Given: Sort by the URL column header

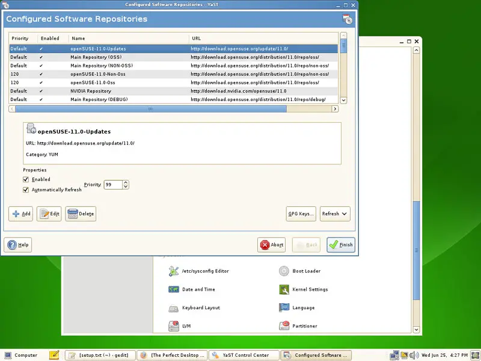Looking at the screenshot, I should click(263, 39).
